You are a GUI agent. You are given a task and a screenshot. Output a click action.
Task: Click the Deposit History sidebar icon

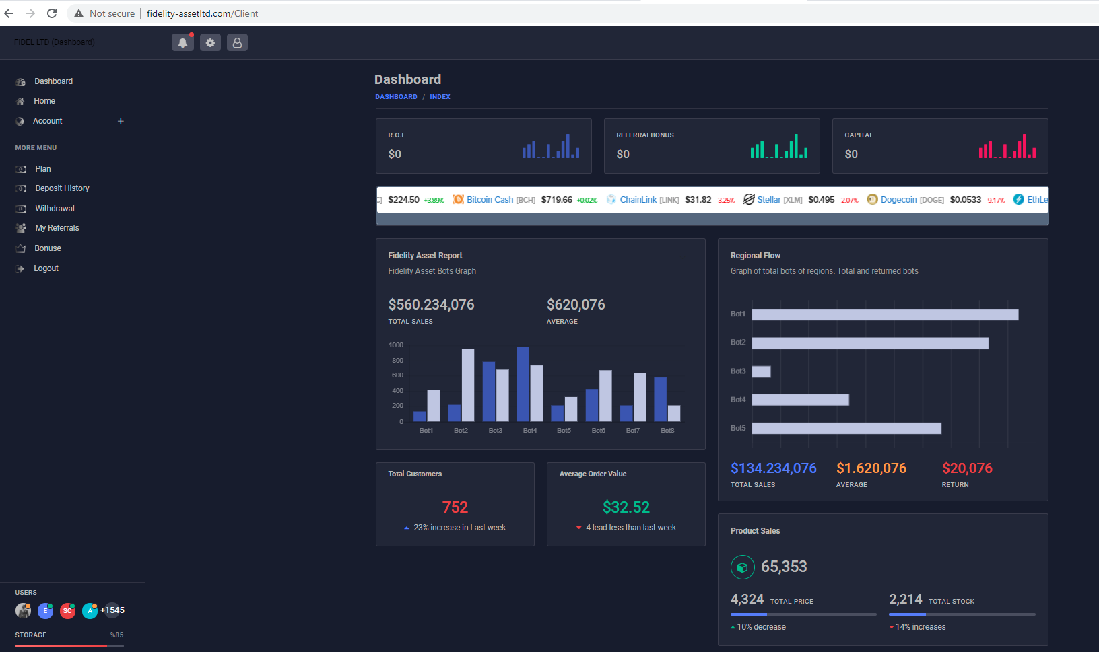[x=21, y=188]
